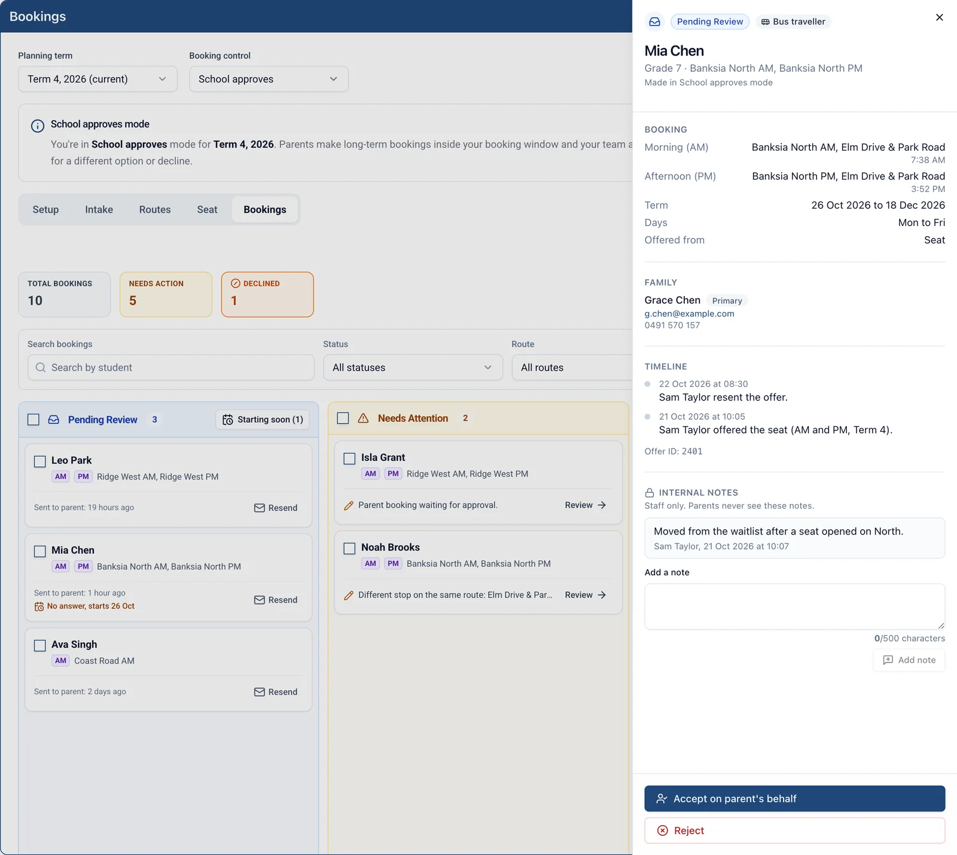Resend the offer to Mia Chen's parent
957x855 pixels.
pos(276,600)
